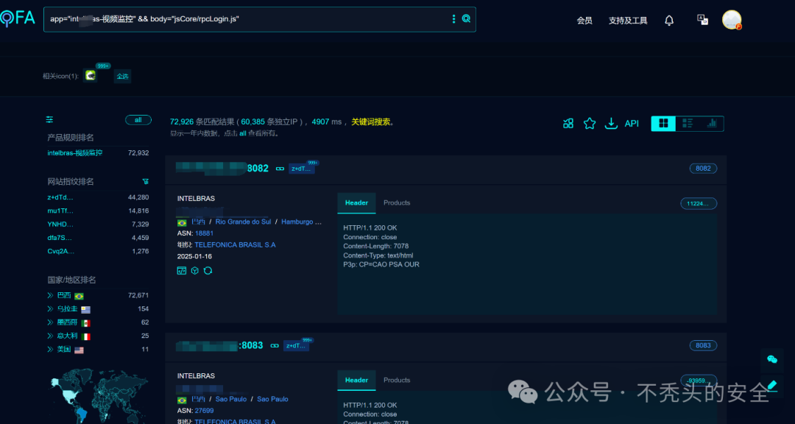This screenshot has height=424, width=795.
Task: Click TELEFONICA BRASIL S.A in 8082 result
Action: click(236, 245)
